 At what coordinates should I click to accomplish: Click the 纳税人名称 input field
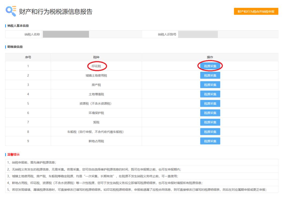pos(66,34)
